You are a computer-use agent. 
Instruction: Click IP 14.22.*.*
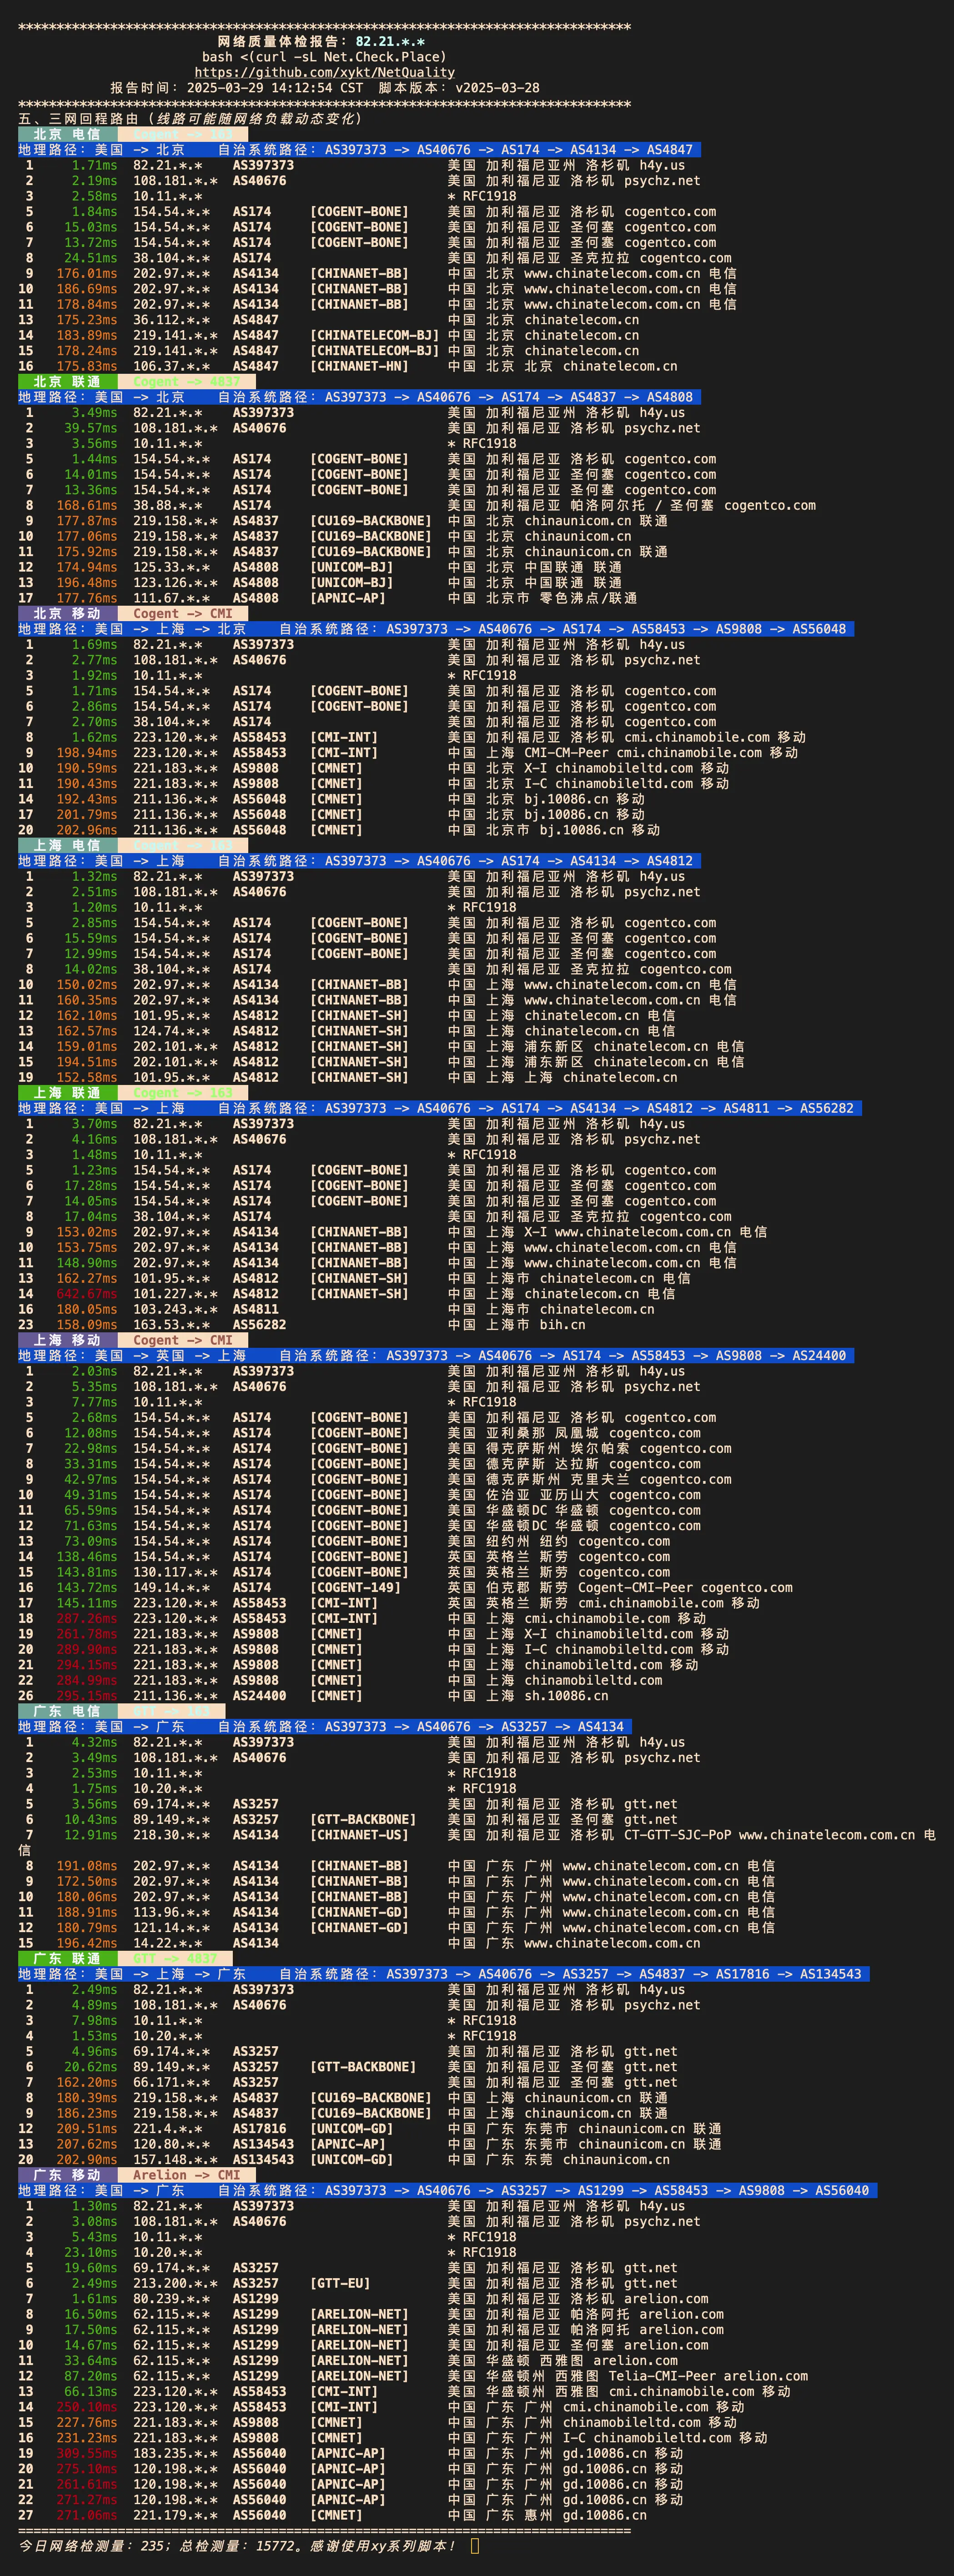(x=167, y=1943)
